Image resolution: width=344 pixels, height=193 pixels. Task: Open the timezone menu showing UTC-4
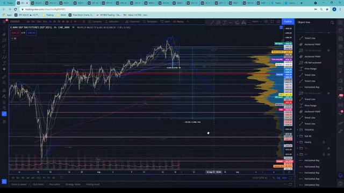pos(260,178)
